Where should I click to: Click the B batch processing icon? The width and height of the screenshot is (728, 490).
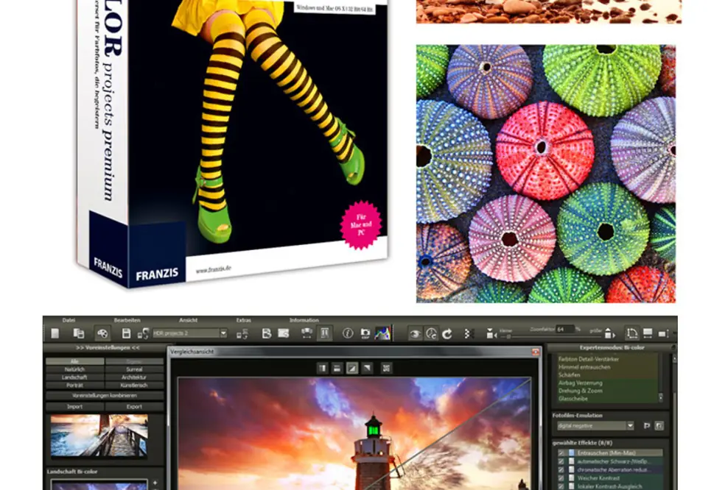(267, 333)
